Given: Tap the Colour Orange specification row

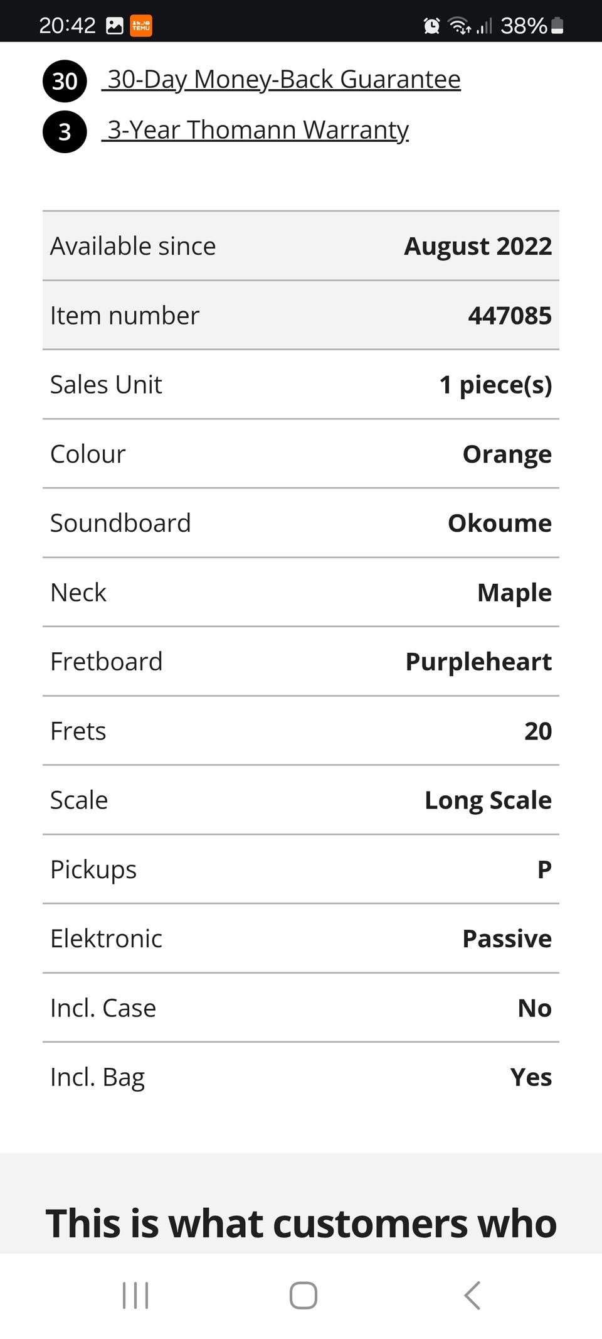Looking at the screenshot, I should click(301, 454).
